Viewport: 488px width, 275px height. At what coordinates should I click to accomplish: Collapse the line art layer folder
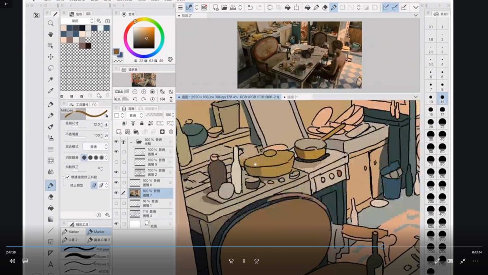point(131,142)
